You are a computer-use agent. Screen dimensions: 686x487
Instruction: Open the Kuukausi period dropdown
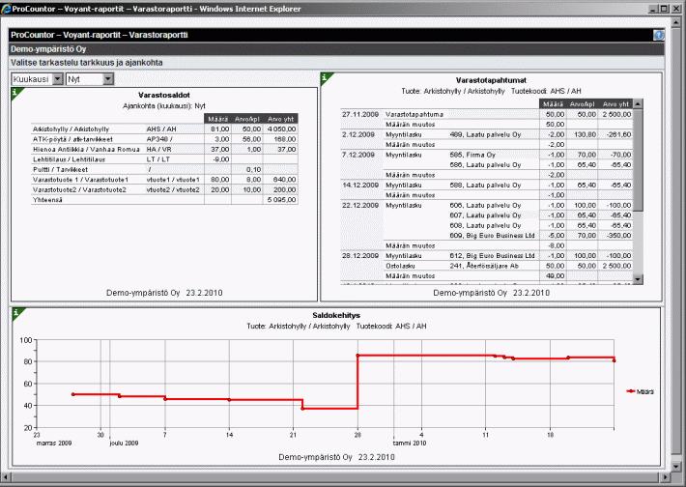point(58,79)
